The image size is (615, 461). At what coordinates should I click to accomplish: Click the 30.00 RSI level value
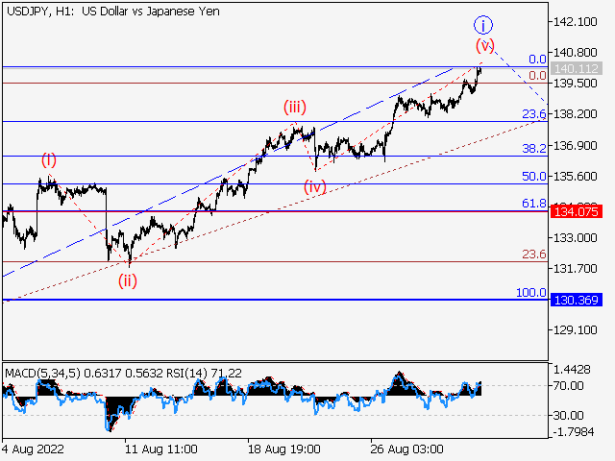[x=568, y=415]
